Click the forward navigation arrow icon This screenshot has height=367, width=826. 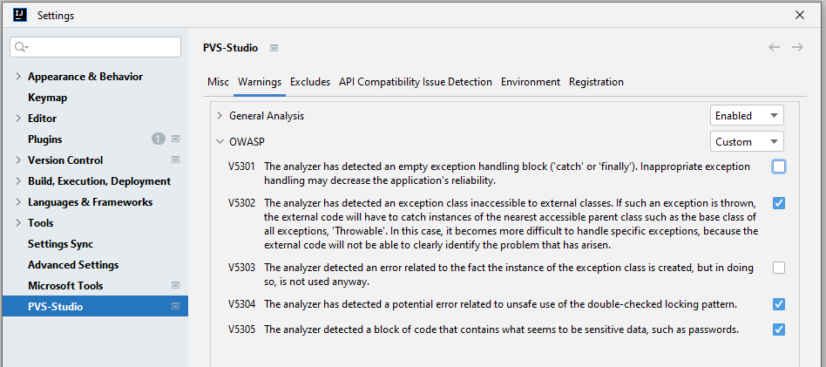point(797,47)
